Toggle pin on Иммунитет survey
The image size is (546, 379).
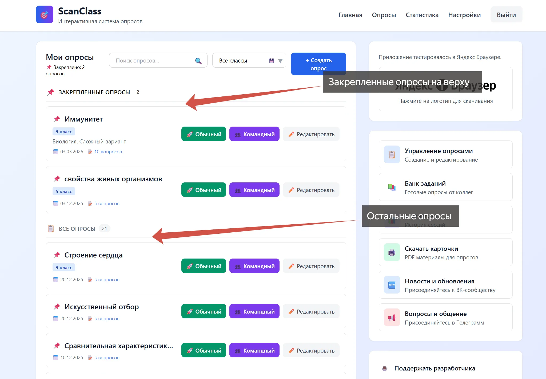[x=57, y=119]
